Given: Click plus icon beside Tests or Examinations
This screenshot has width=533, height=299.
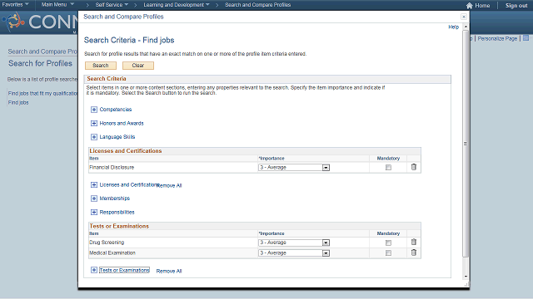Looking at the screenshot, I should (x=94, y=270).
